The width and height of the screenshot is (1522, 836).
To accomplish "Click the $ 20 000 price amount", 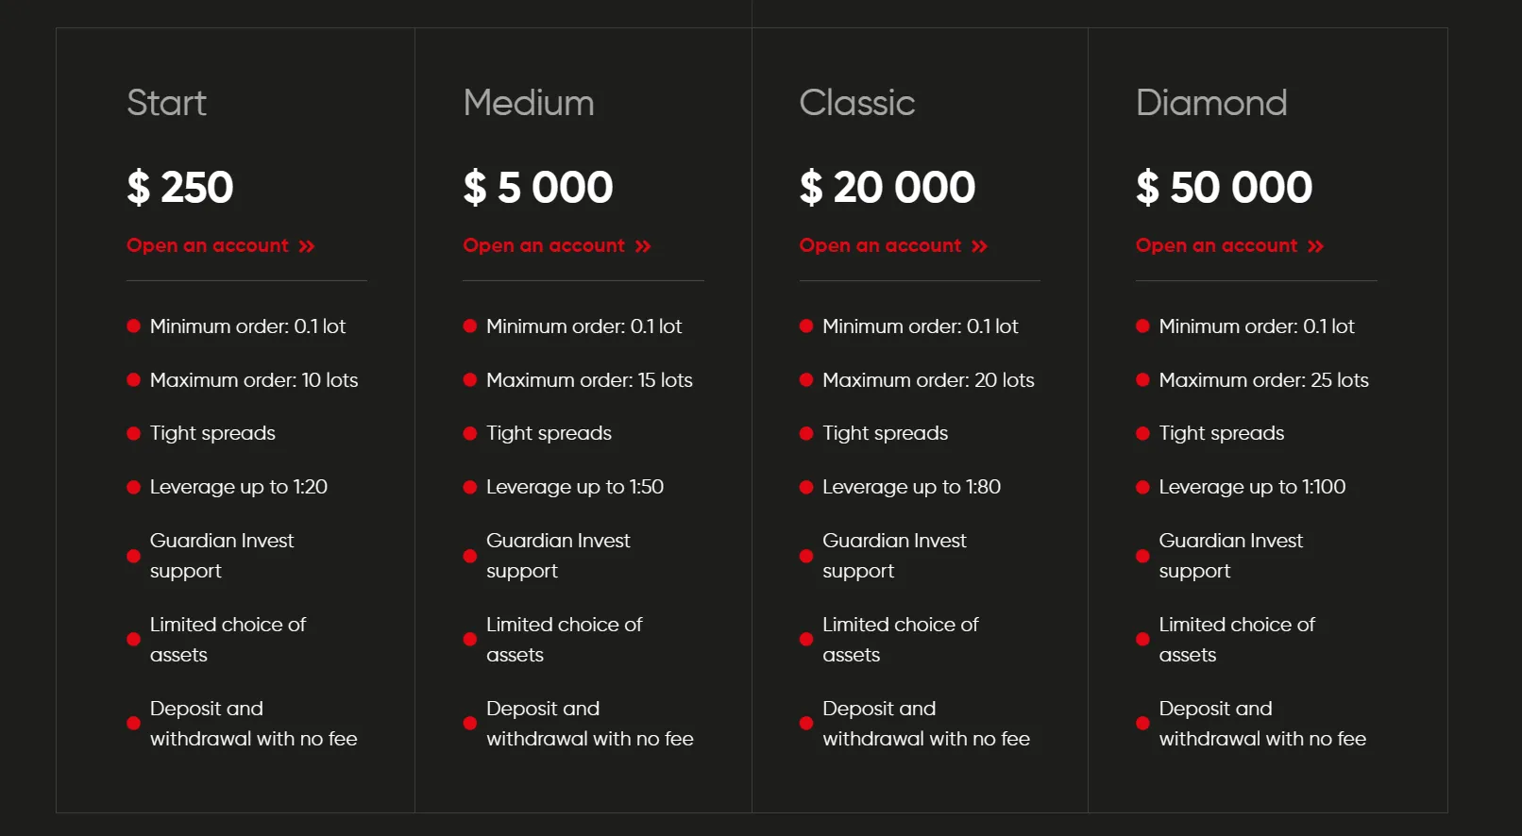I will (888, 187).
